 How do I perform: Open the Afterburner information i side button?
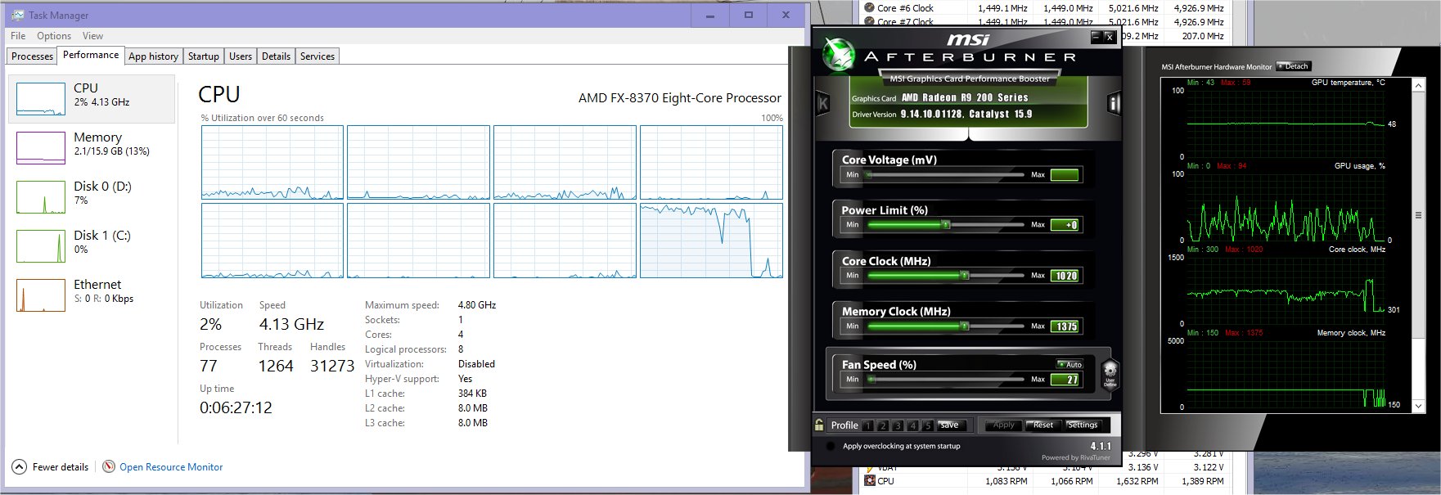[1113, 103]
